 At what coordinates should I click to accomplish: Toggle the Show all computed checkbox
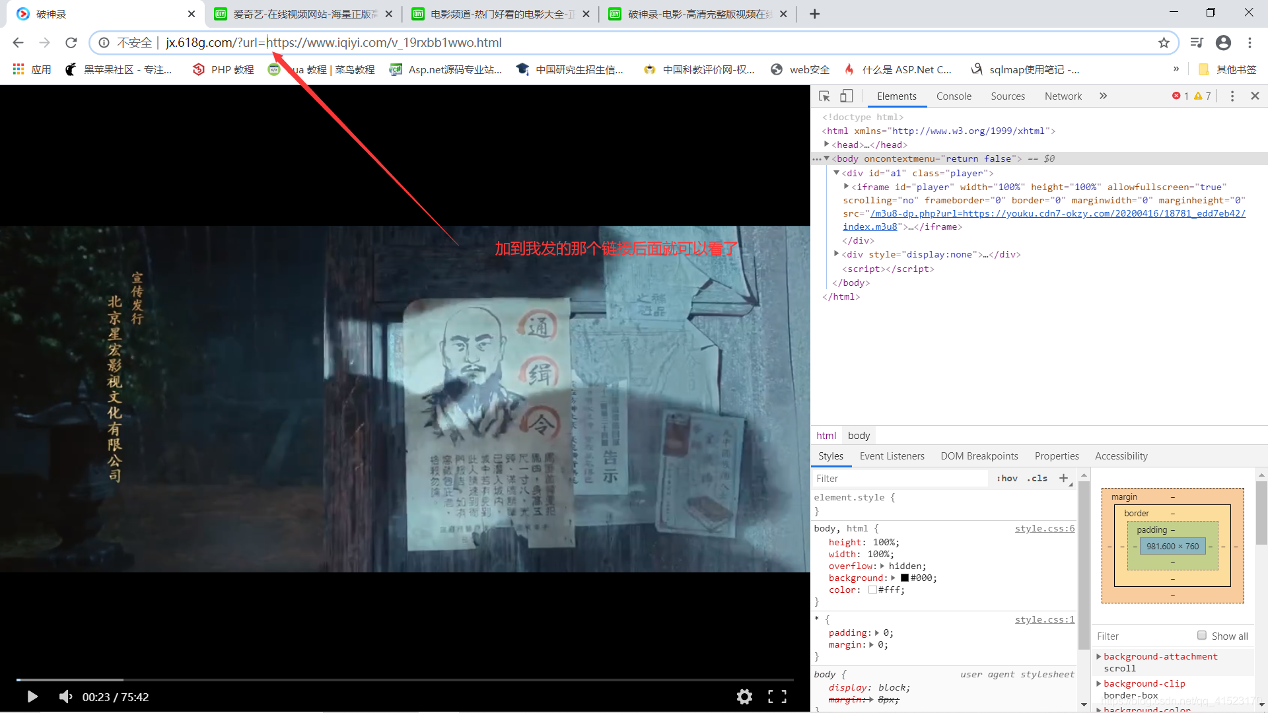point(1201,636)
